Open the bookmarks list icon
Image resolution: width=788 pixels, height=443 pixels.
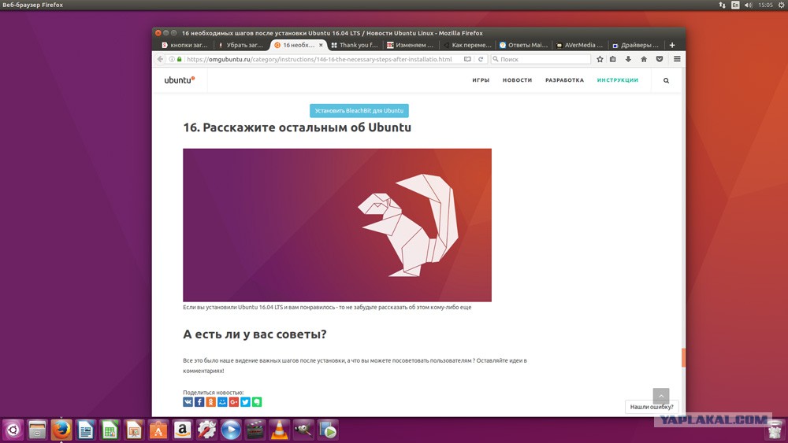tap(612, 59)
